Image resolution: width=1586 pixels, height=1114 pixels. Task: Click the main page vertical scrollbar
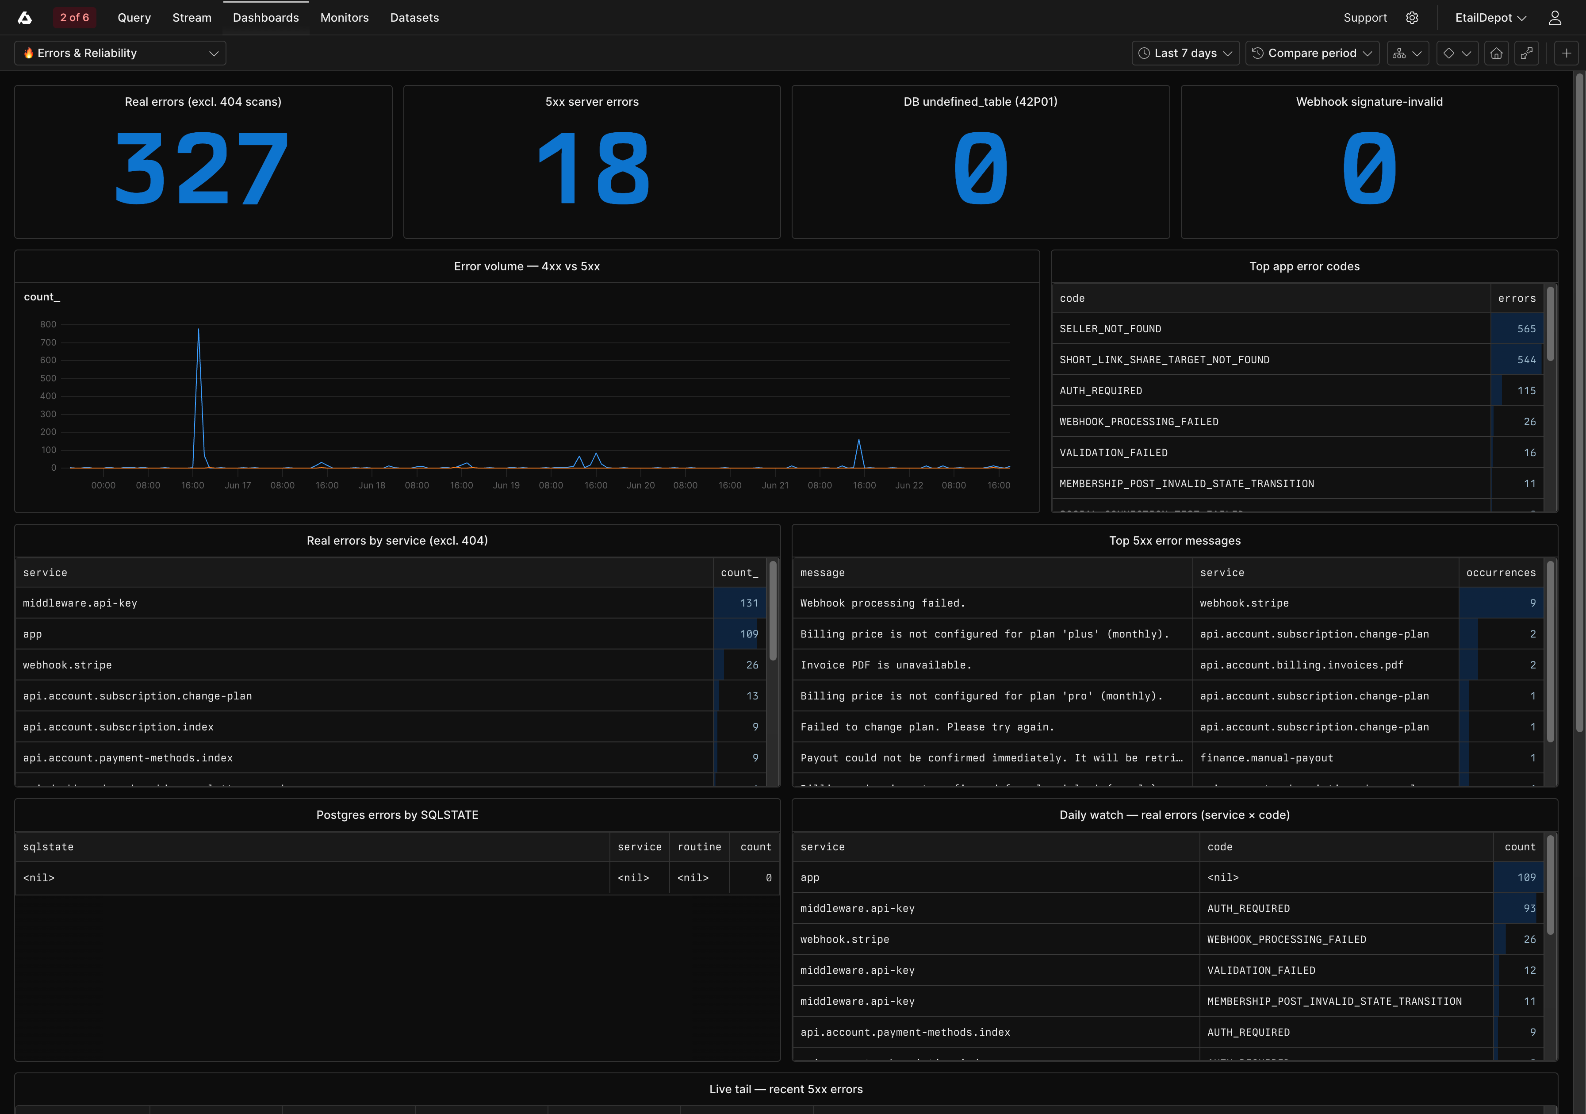[x=1580, y=402]
